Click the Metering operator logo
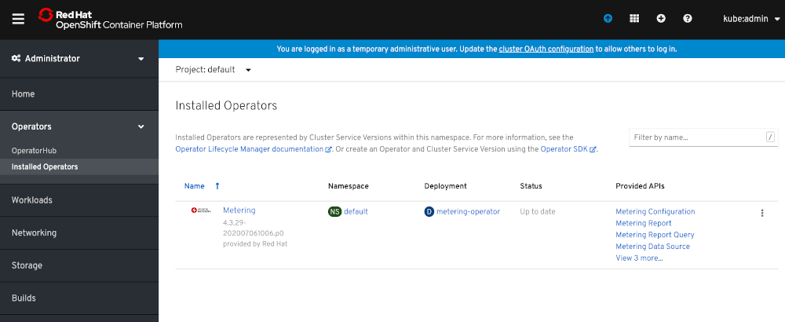 click(201, 210)
